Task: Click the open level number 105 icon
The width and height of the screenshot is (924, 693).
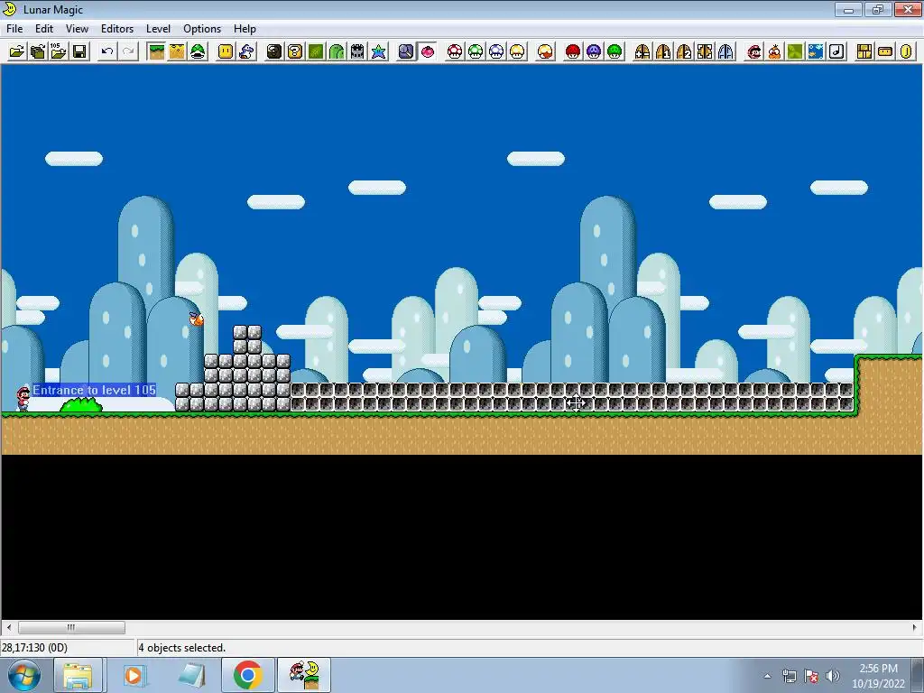Action: coord(59,51)
